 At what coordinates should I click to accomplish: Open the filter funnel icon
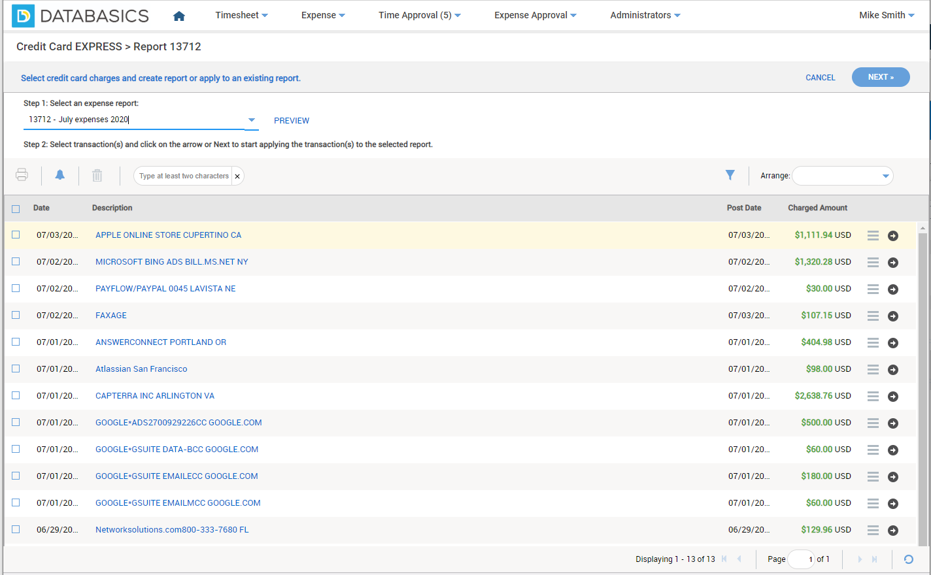click(x=730, y=174)
